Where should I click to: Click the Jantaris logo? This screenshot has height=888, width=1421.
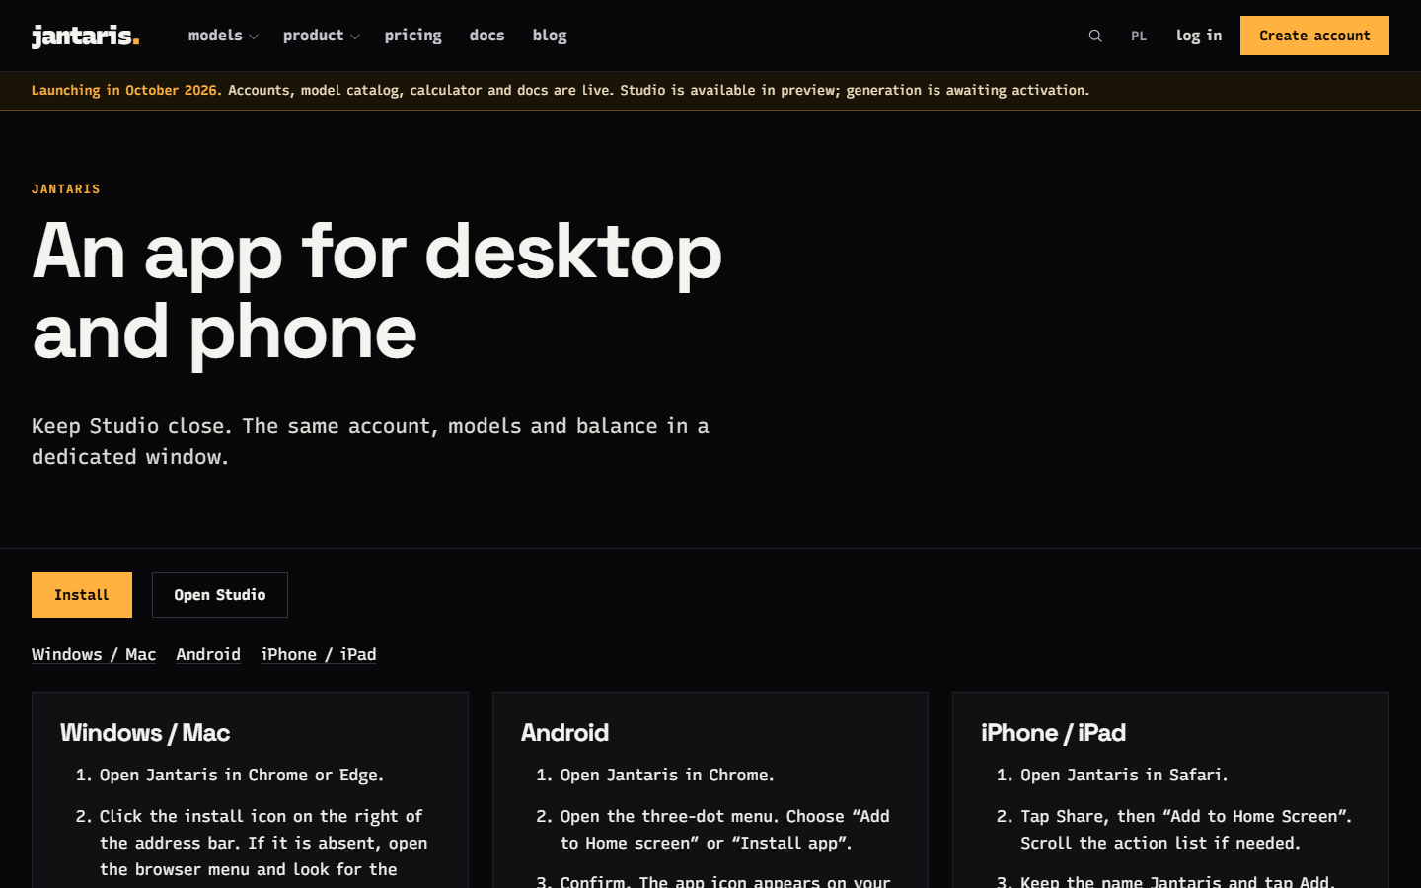(x=86, y=36)
